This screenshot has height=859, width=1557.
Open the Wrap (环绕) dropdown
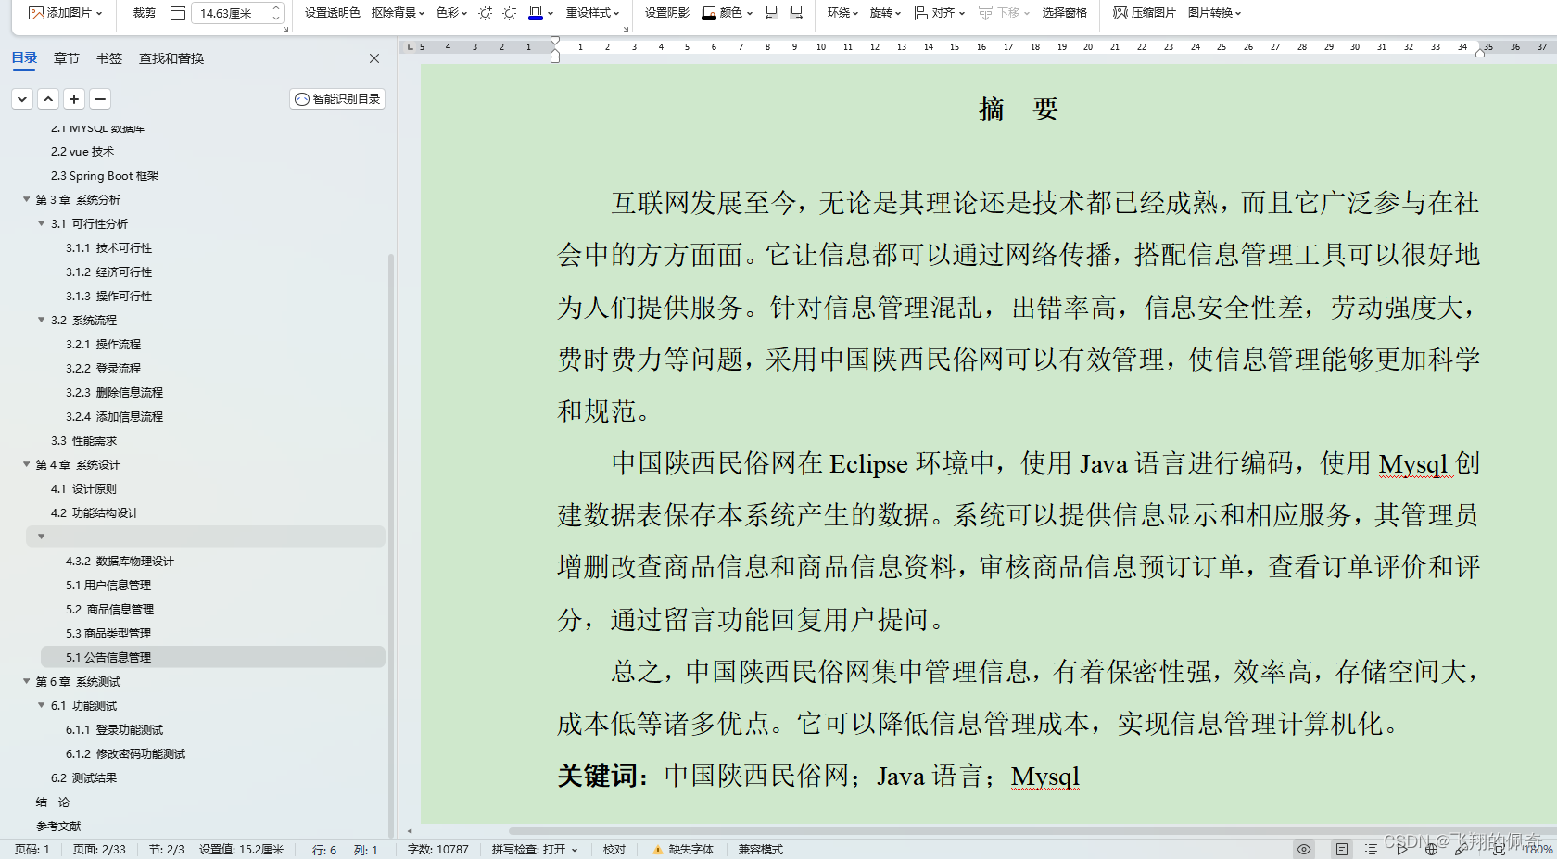click(x=842, y=13)
